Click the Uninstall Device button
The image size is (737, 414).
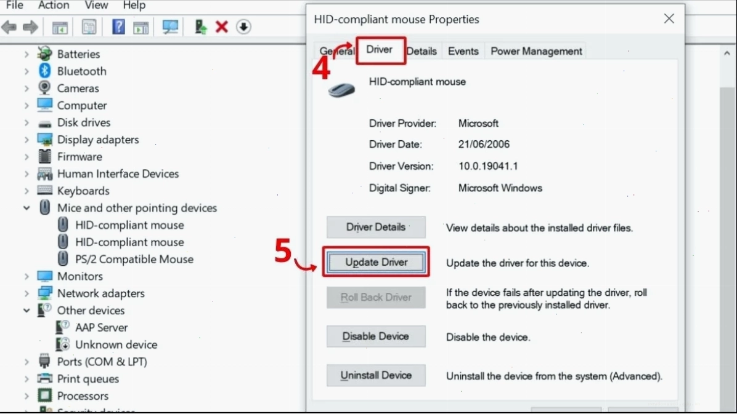tap(376, 375)
